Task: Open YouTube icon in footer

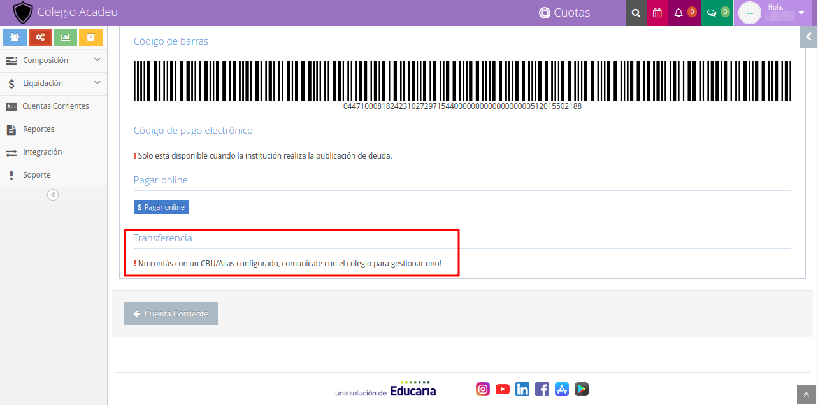Action: [503, 389]
